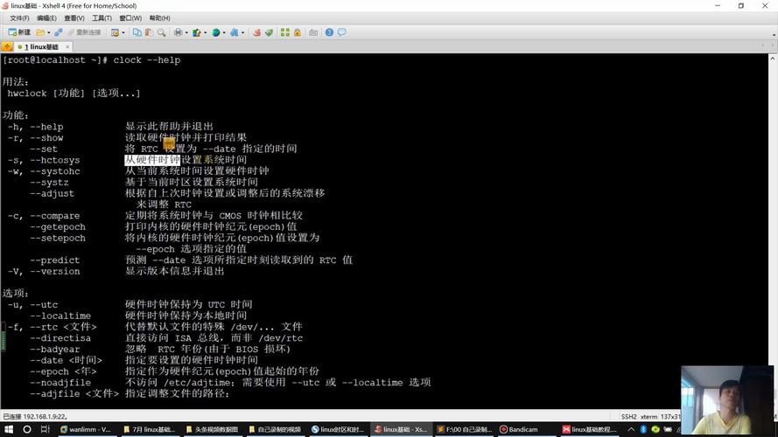Image resolution: width=778 pixels, height=437 pixels.
Task: Click the speech bubble feedback icon
Action: click(342, 32)
